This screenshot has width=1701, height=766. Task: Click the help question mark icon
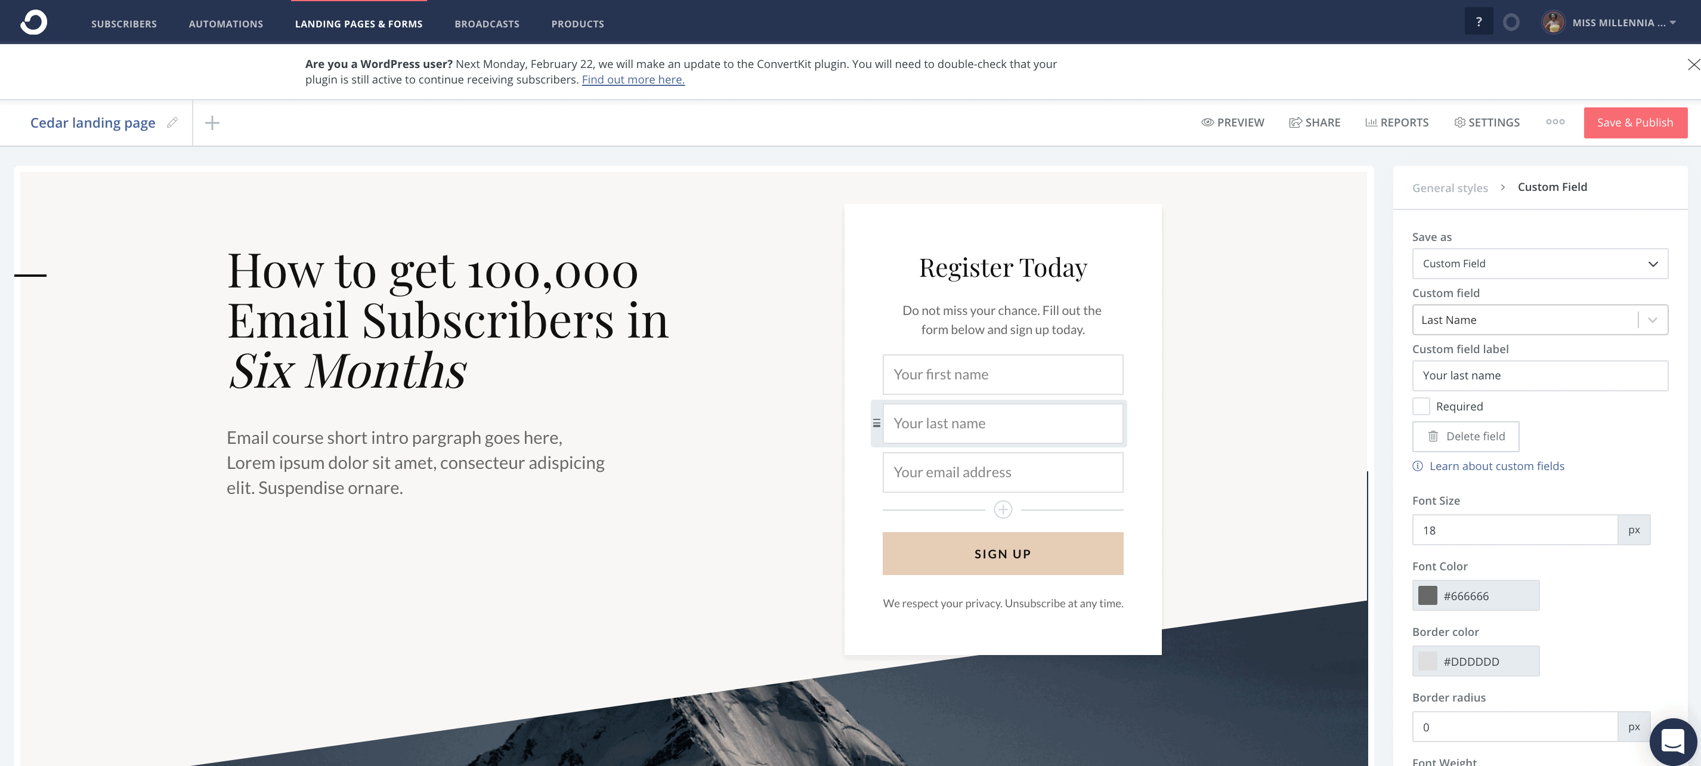(x=1479, y=21)
